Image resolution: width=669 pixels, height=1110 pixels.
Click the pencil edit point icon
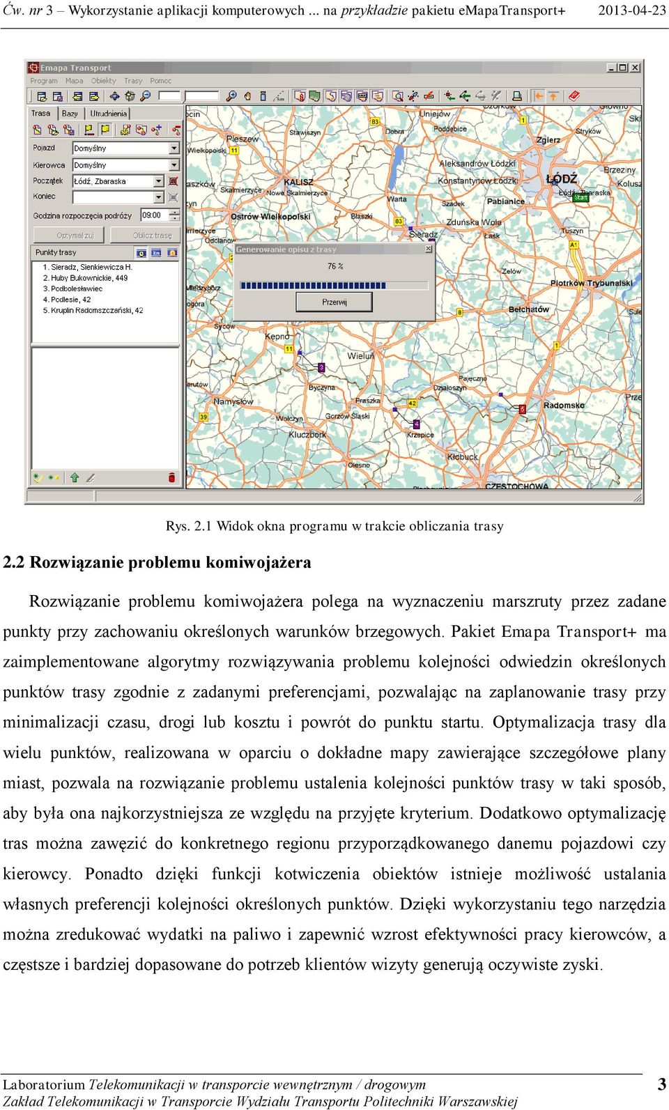click(x=91, y=477)
